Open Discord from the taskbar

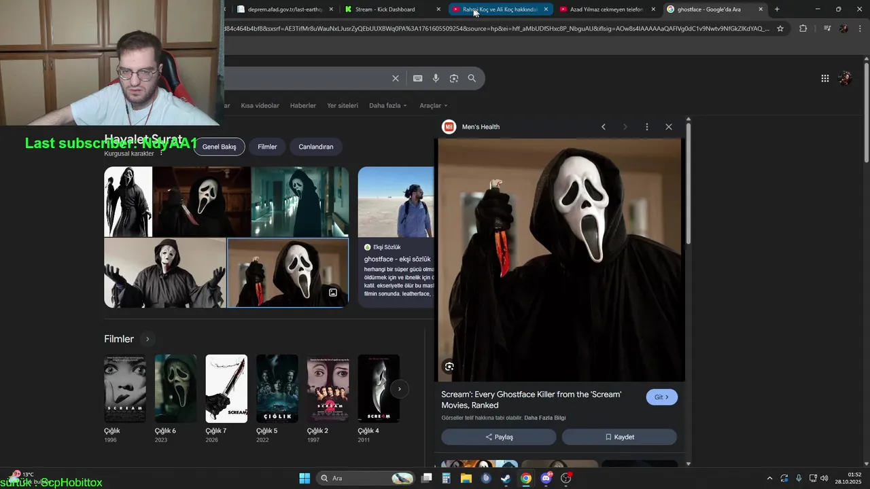546,478
